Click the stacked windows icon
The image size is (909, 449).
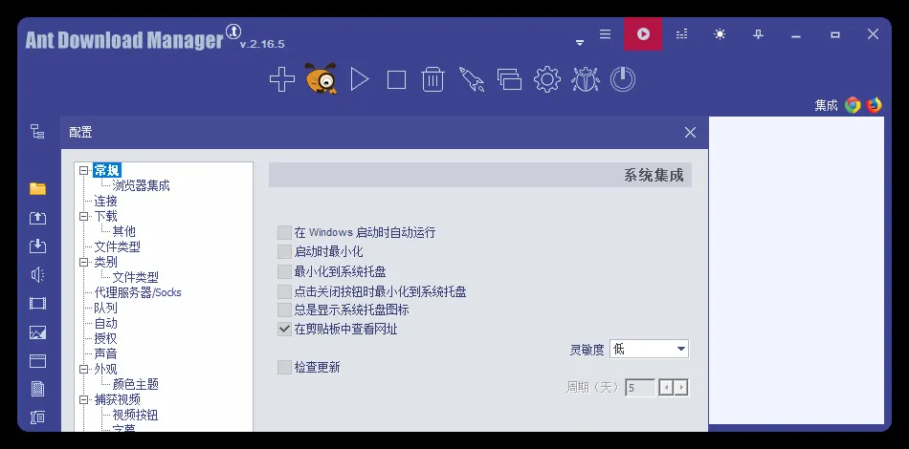pyautogui.click(x=509, y=79)
